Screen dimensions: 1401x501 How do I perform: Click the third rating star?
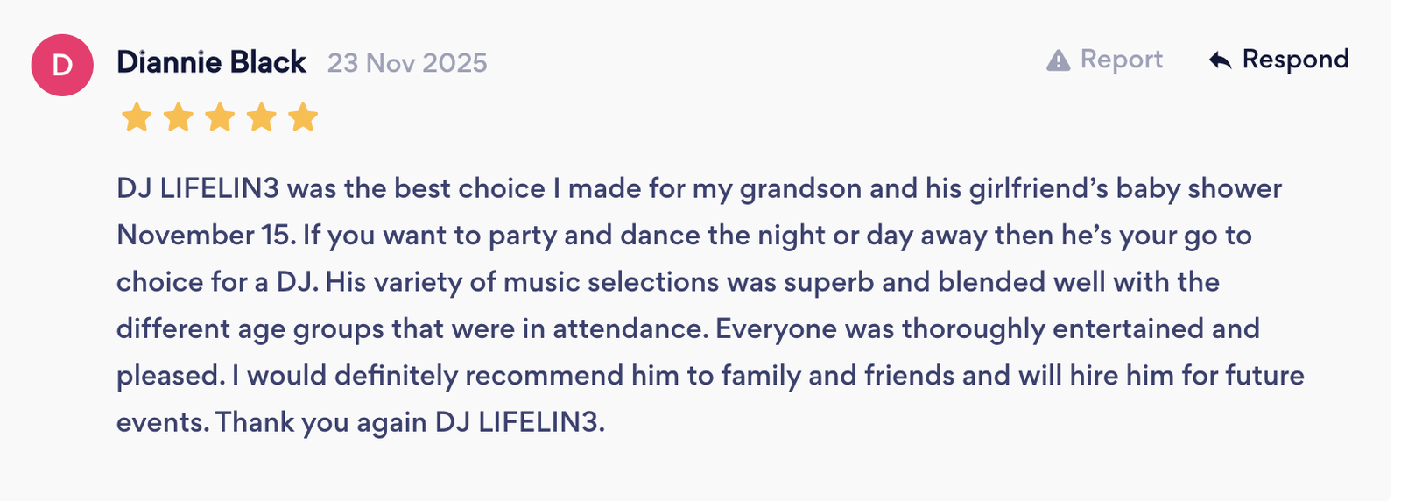220,117
